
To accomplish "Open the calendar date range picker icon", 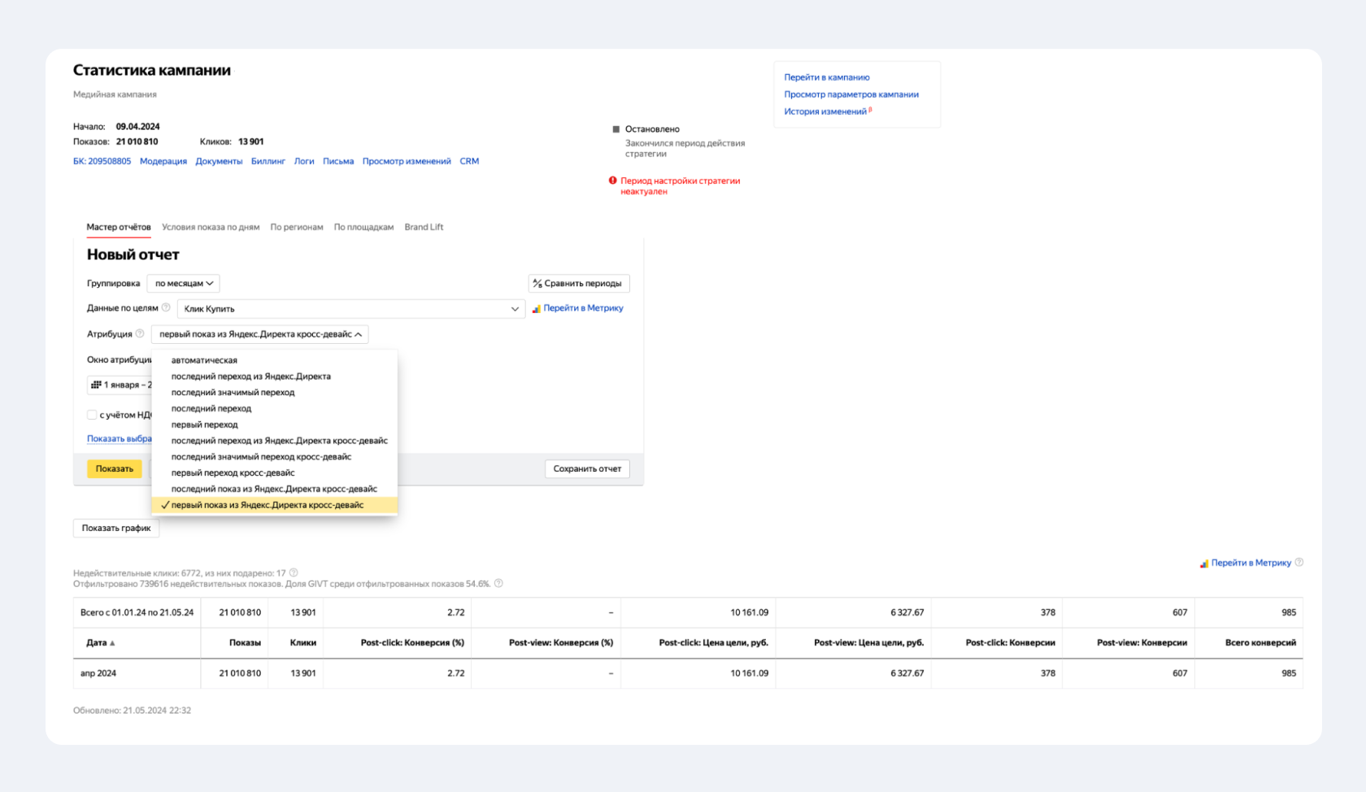I will point(96,385).
